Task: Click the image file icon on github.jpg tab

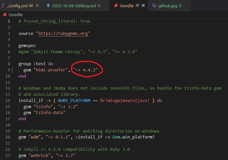Action: pyautogui.click(x=154, y=5)
